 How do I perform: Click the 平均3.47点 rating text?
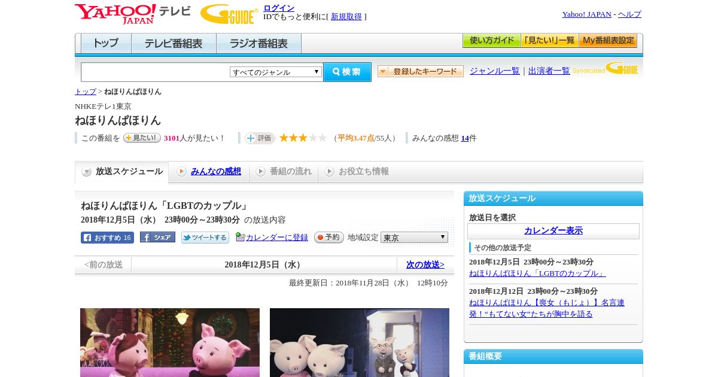356,138
